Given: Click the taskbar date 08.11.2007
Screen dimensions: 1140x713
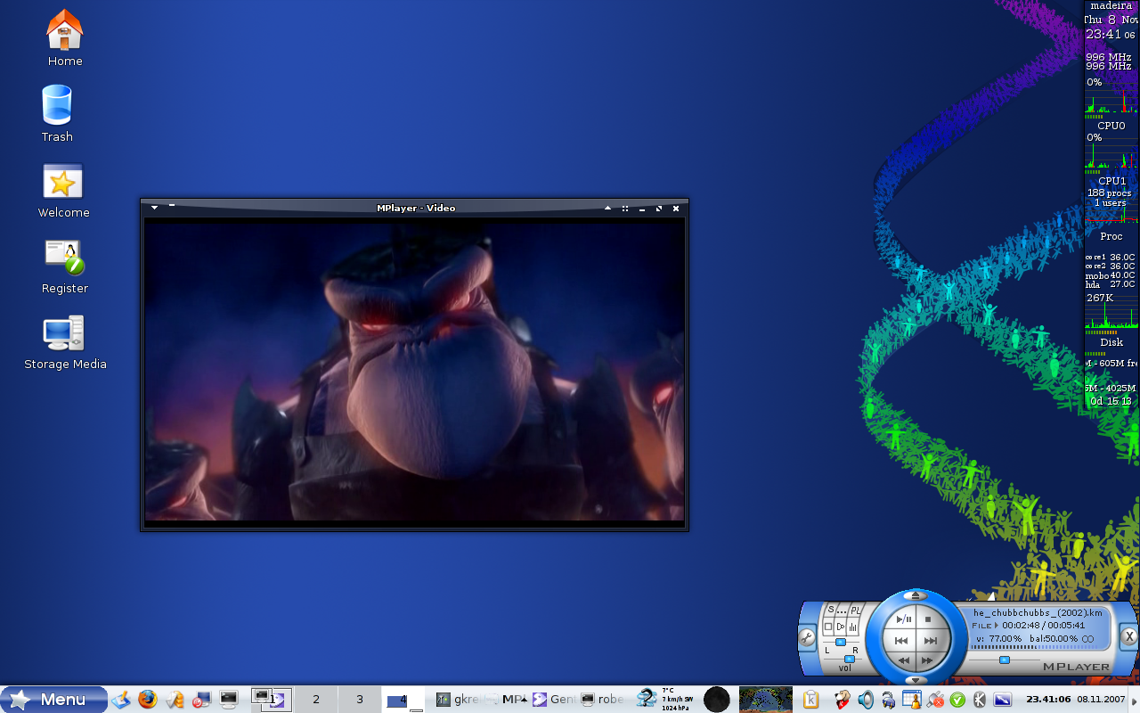Looking at the screenshot, I should coord(1102,700).
